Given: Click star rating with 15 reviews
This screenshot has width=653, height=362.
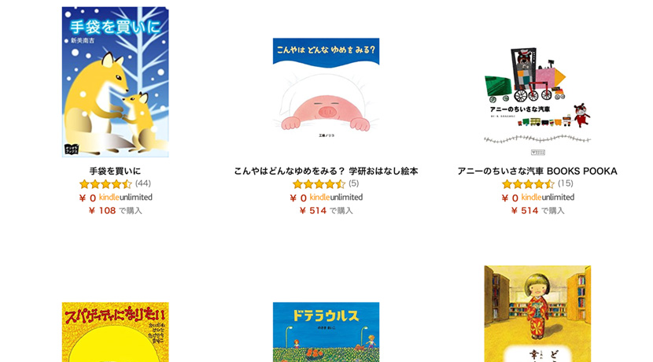Looking at the screenshot, I should 528,183.
